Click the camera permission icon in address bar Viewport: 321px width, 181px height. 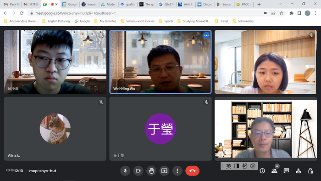tap(266, 13)
